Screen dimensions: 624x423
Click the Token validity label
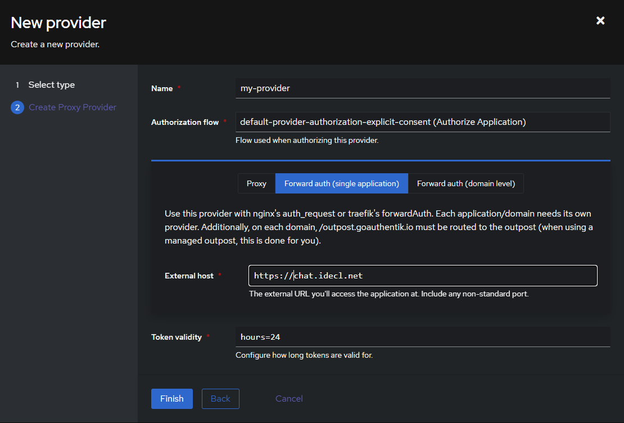[177, 337]
